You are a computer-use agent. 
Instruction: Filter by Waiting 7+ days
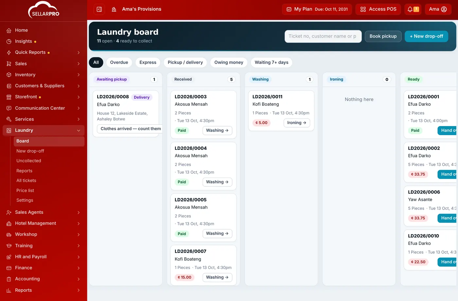(272, 62)
